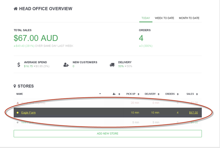Click the customers icon in table header
220x148 pixels.
coord(114,94)
